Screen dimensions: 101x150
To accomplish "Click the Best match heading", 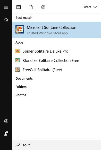I will coord(24,18).
